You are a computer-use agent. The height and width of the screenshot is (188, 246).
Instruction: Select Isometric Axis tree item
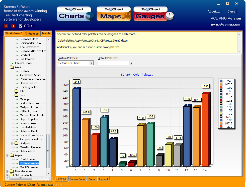[x=28, y=123]
